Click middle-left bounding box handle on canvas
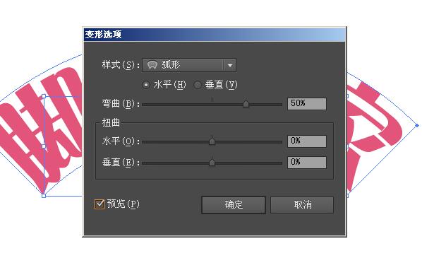422x263 pixels. pyautogui.click(x=44, y=146)
